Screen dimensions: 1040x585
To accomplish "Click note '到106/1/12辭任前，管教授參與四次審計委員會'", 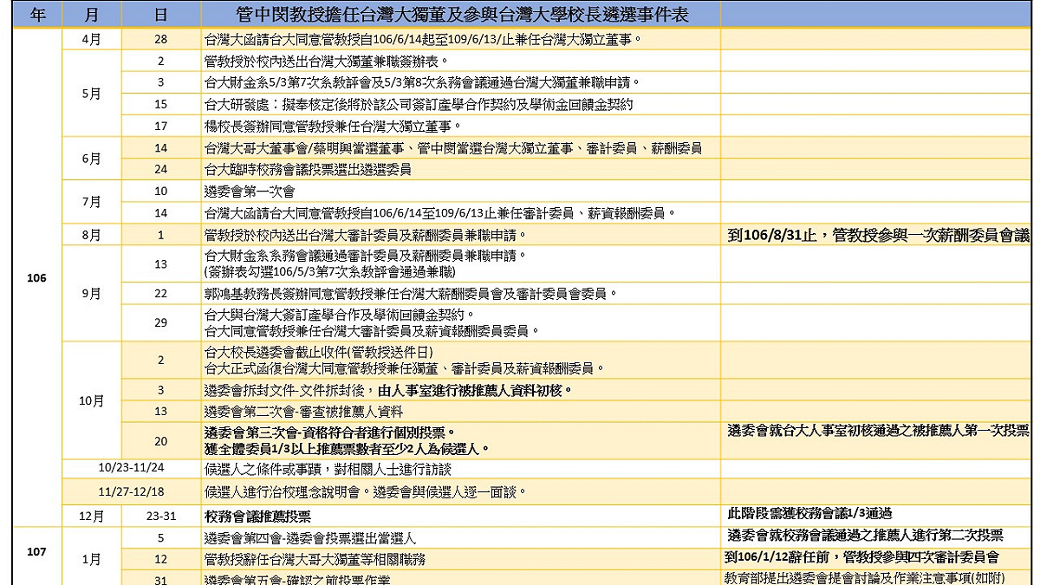I will [862, 557].
